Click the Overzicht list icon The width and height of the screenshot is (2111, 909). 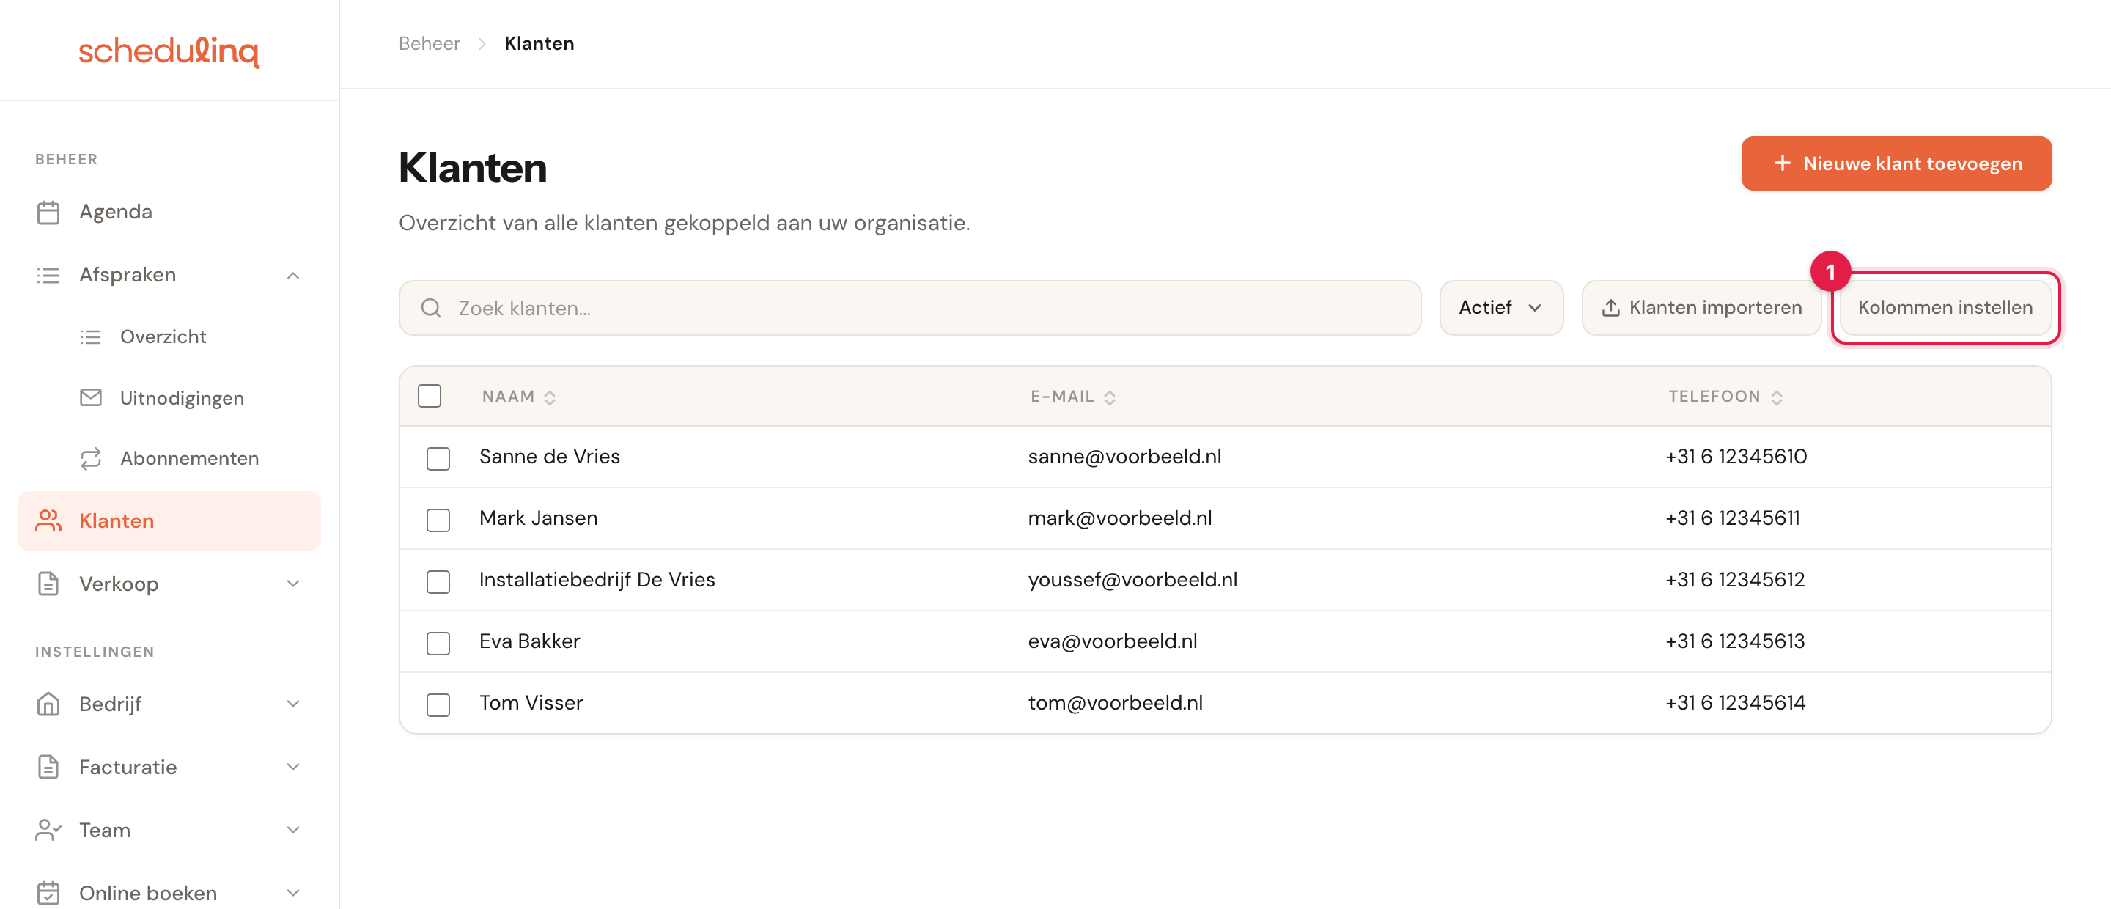(91, 337)
